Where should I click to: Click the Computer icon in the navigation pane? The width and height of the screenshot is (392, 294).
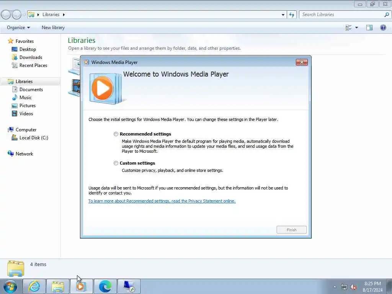coord(10,129)
